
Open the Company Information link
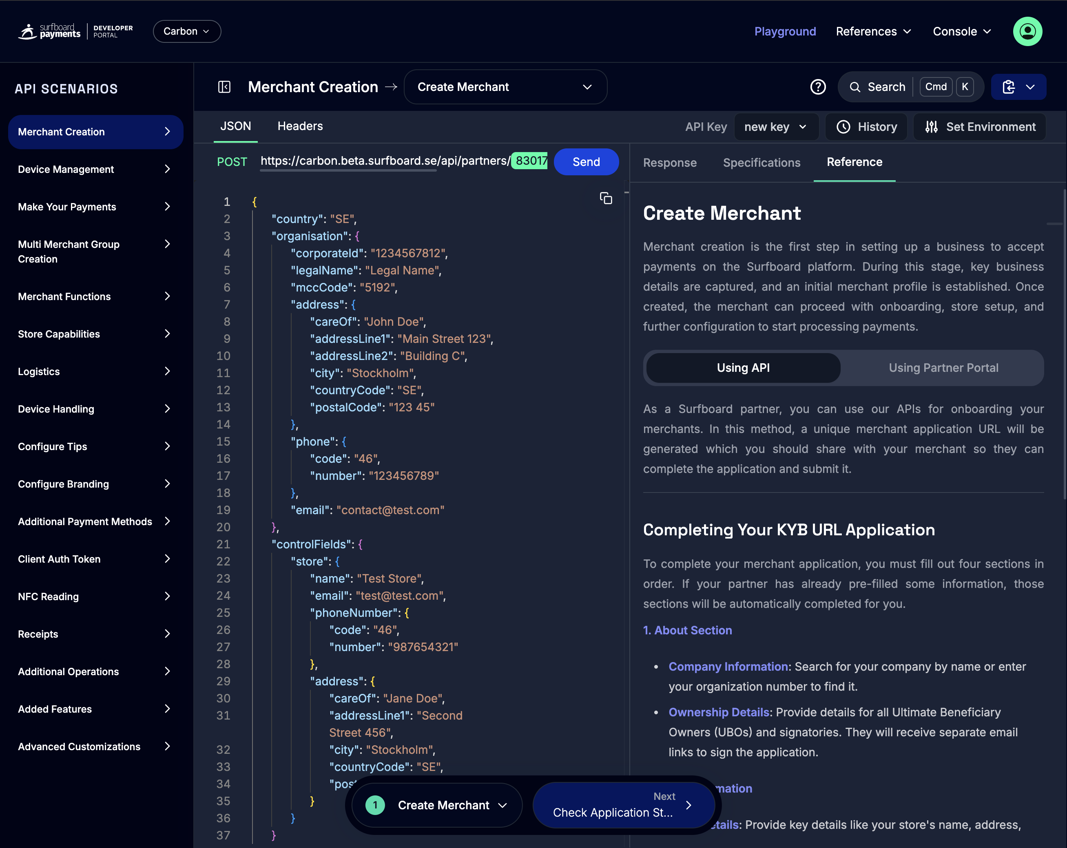pos(728,667)
